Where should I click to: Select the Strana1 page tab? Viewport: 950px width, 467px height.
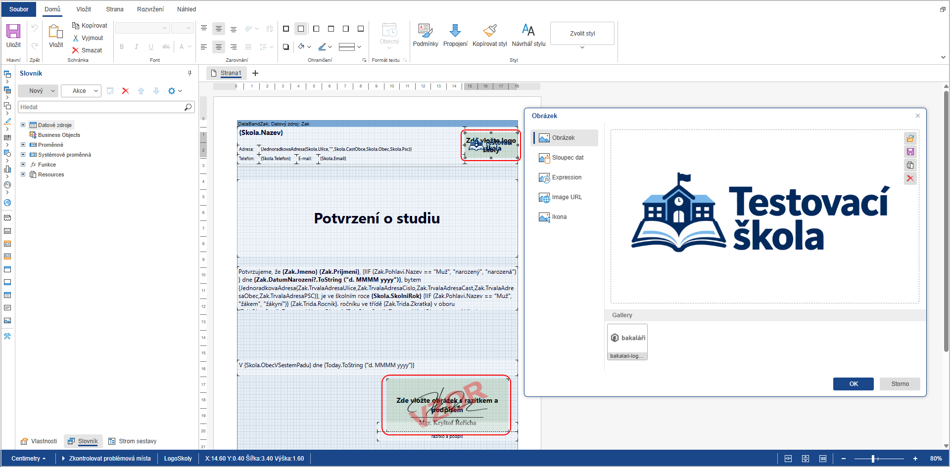point(227,73)
